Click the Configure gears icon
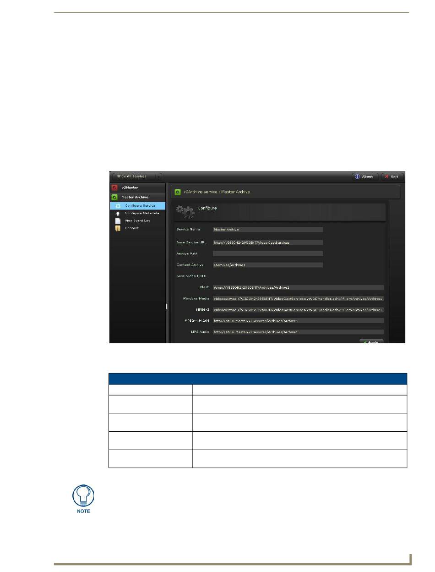 [x=185, y=212]
